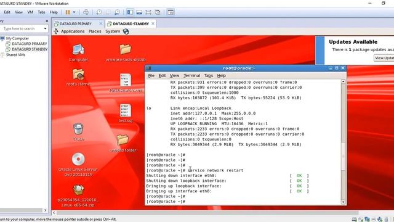Image resolution: width=394 pixels, height=222 pixels.
Task: Open the terminal View menu
Action: [x=174, y=75]
